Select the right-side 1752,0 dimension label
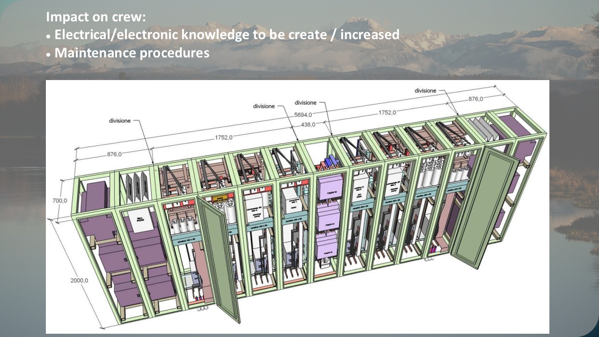This screenshot has height=337, width=599. click(x=387, y=112)
